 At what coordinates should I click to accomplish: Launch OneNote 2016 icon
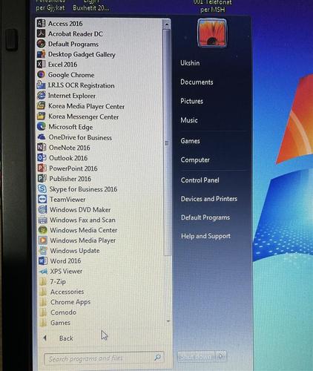pos(42,147)
